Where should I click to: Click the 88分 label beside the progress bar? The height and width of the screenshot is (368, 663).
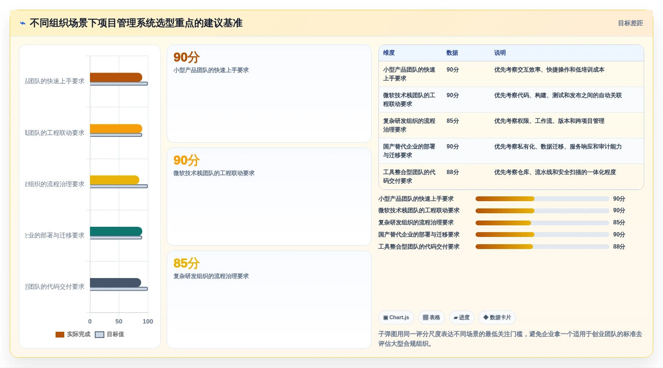(x=619, y=247)
